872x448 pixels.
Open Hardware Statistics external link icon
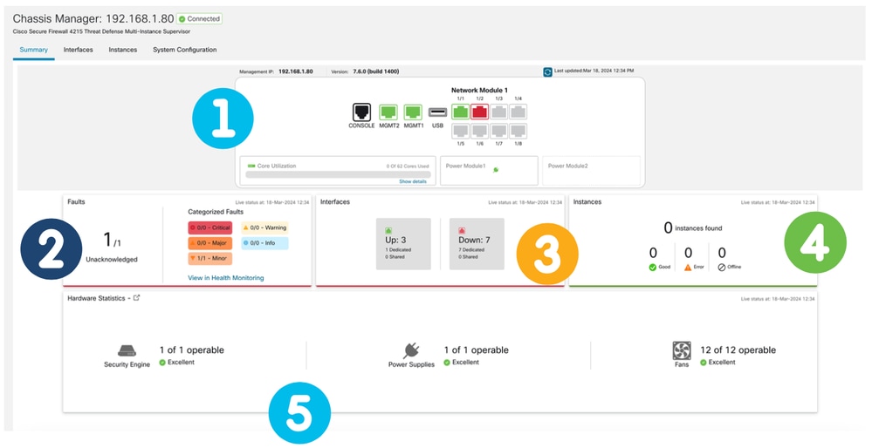[x=137, y=297]
